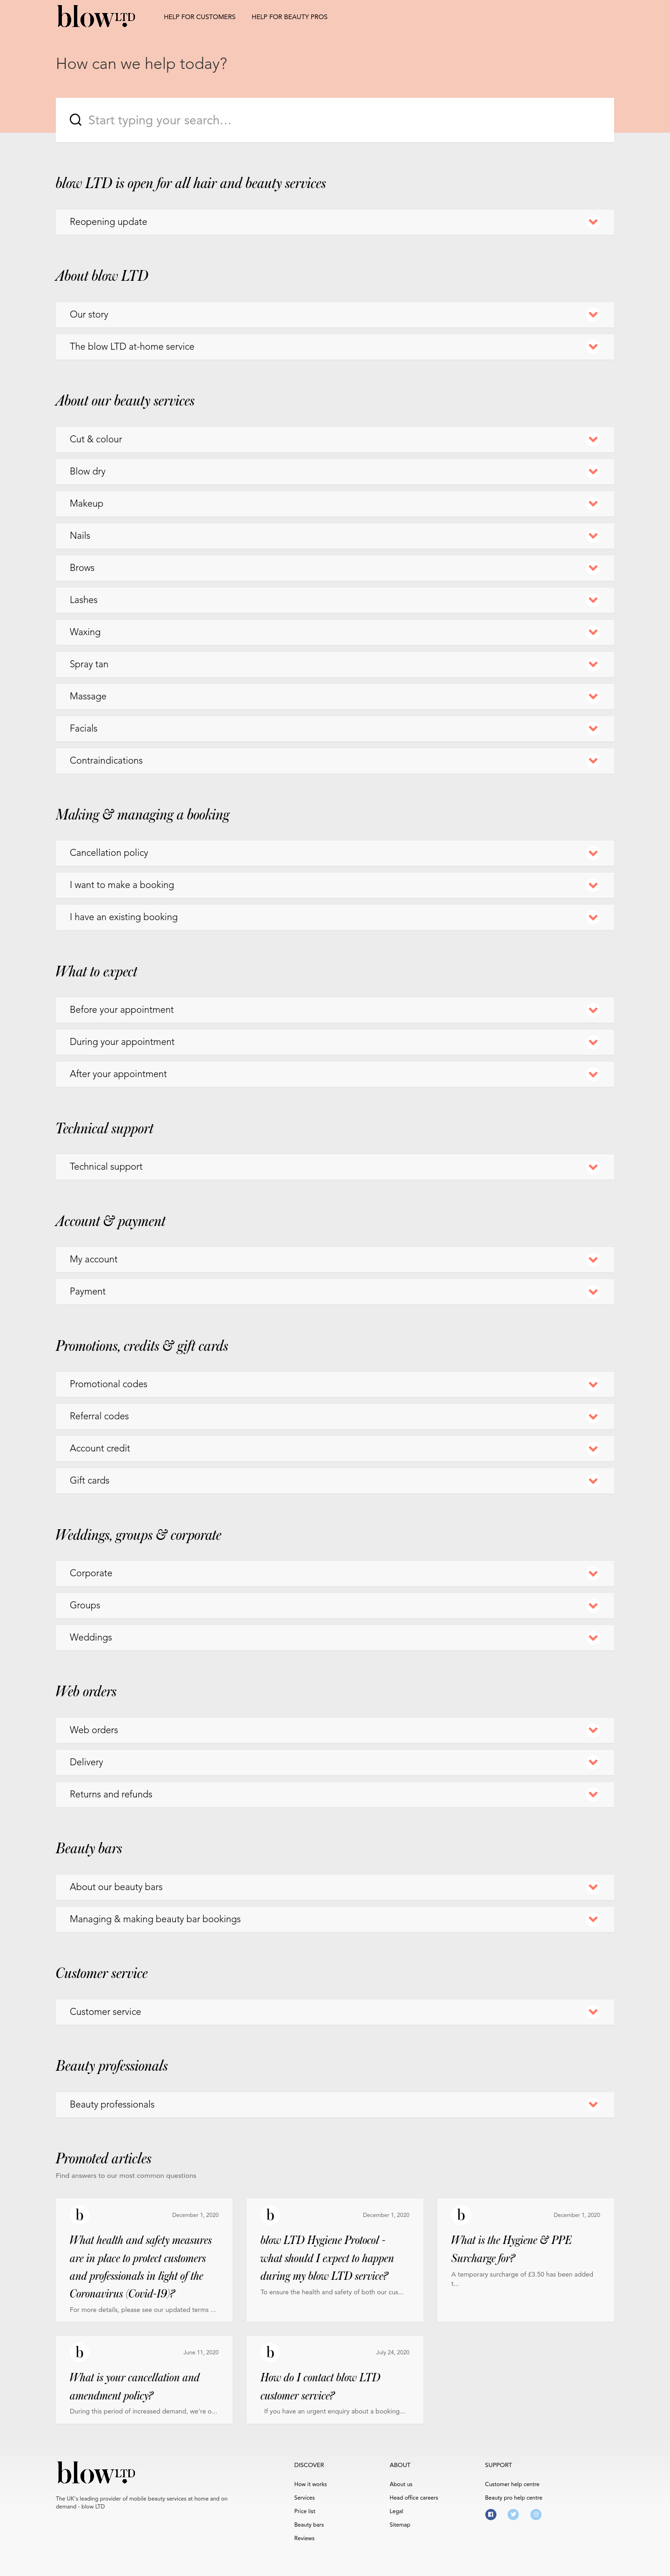Select HELP FOR BEAUTY PROS menu item

pos(289,17)
